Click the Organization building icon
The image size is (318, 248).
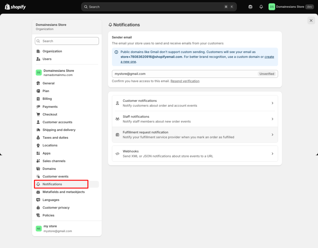click(38, 51)
